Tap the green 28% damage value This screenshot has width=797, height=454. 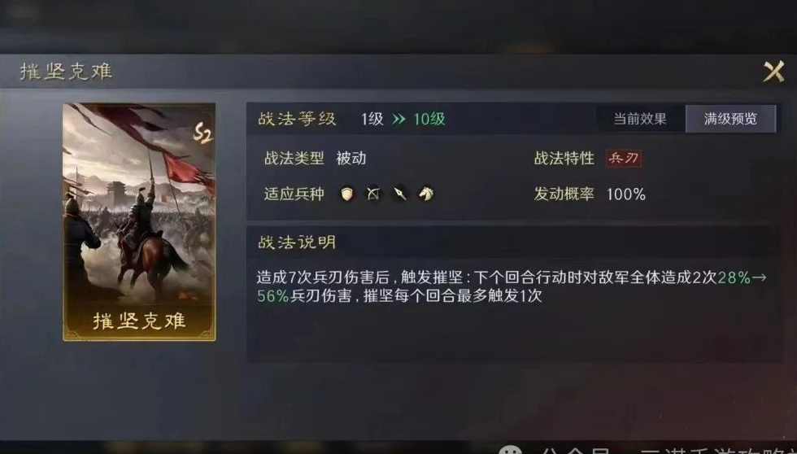point(734,277)
